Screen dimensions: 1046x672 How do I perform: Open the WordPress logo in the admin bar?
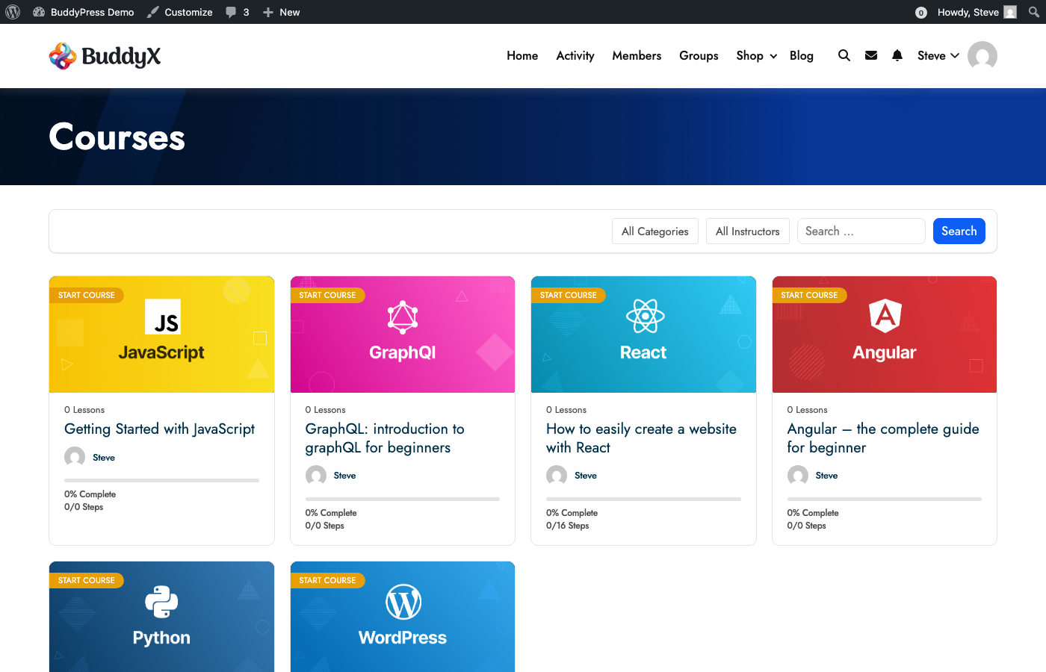click(12, 11)
